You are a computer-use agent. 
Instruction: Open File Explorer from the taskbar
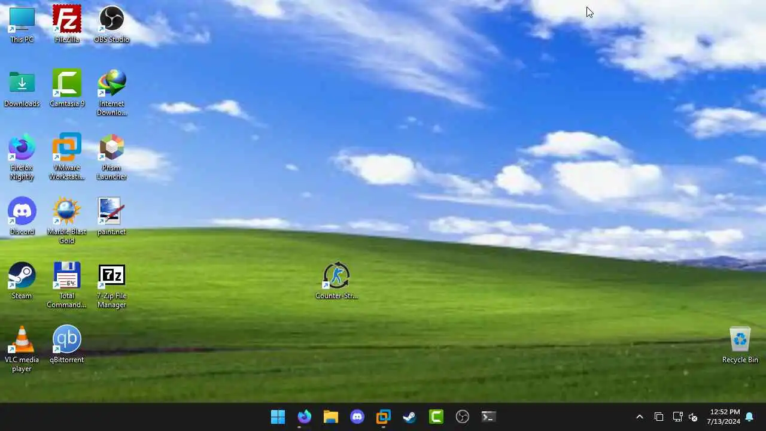point(331,417)
